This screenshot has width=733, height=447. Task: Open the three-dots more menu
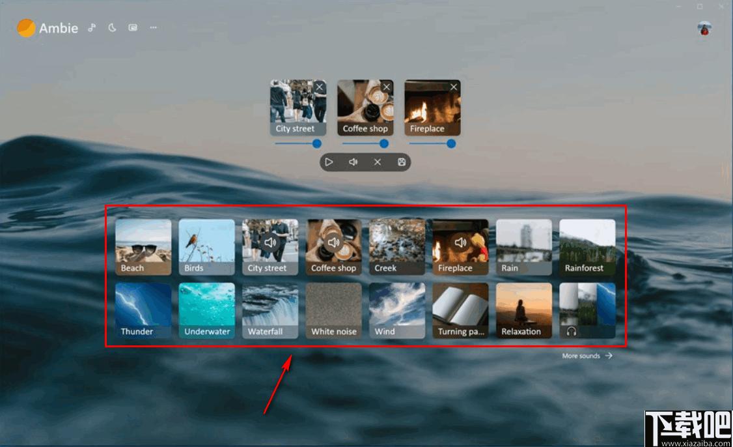[x=154, y=27]
